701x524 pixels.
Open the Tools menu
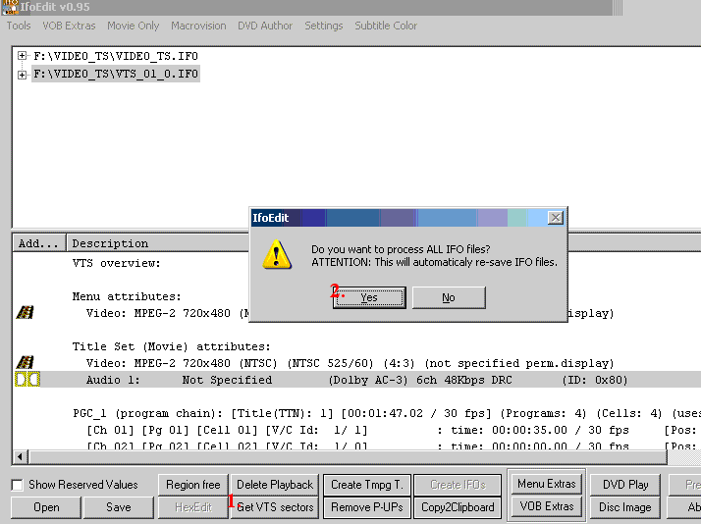19,26
